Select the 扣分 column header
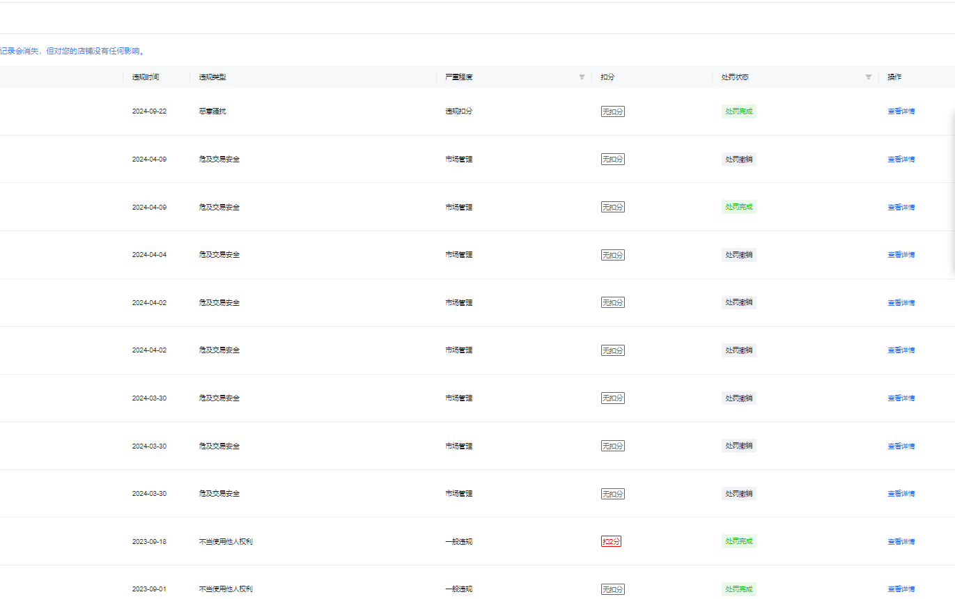 coord(607,77)
